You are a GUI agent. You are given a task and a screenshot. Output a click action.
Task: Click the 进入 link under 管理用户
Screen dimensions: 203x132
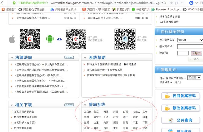[177, 82]
